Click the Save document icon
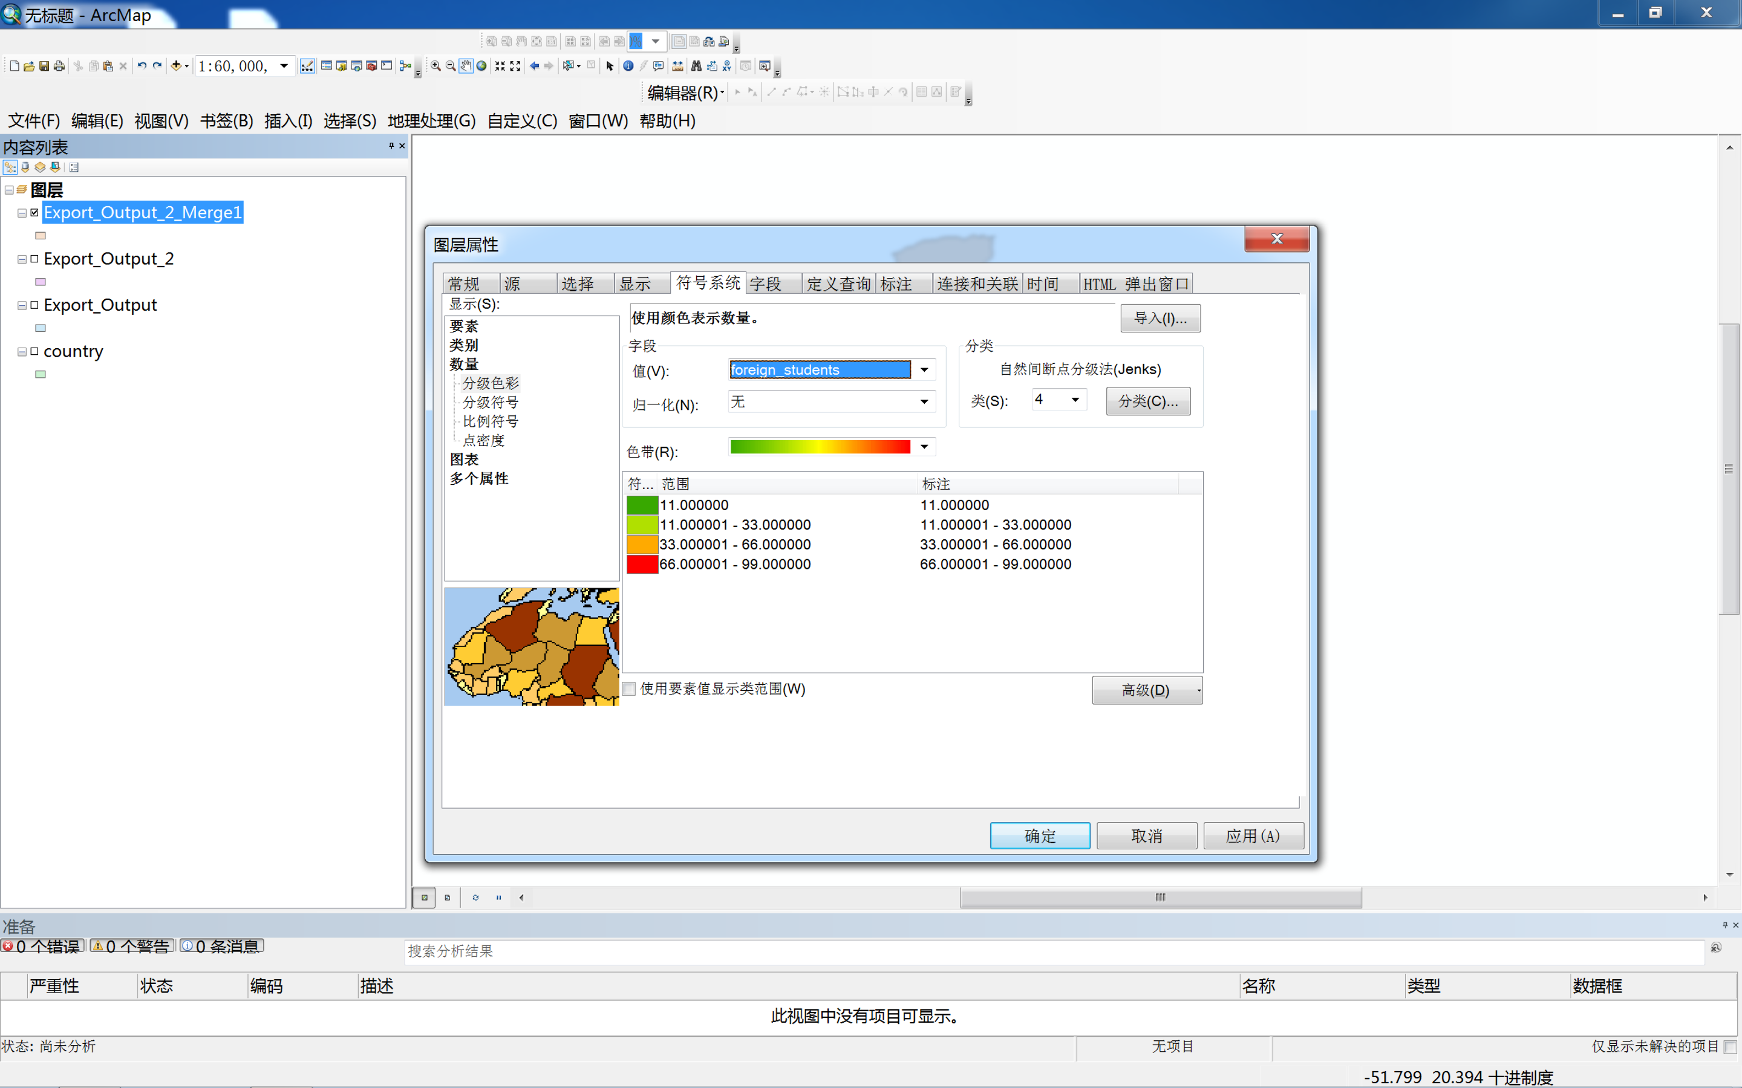 pos(44,66)
